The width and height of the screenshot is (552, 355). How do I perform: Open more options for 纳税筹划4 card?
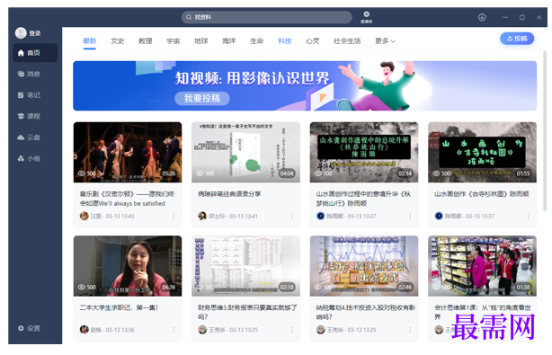coord(410,330)
